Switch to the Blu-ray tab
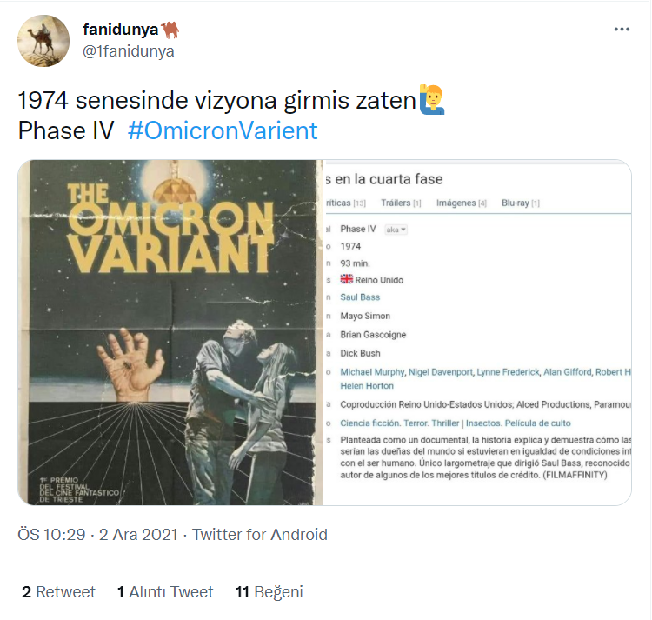652x620 pixels. pyautogui.click(x=521, y=203)
